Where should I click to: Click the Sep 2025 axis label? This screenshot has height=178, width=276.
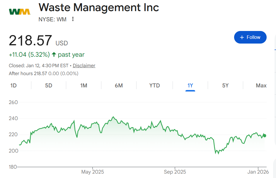175,172
